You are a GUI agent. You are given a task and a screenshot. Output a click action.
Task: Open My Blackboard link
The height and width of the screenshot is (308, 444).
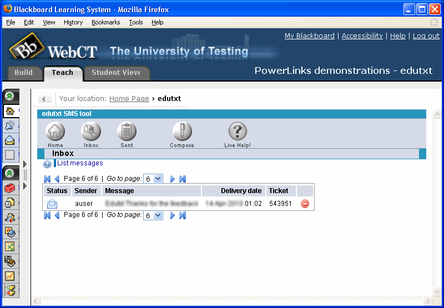310,36
